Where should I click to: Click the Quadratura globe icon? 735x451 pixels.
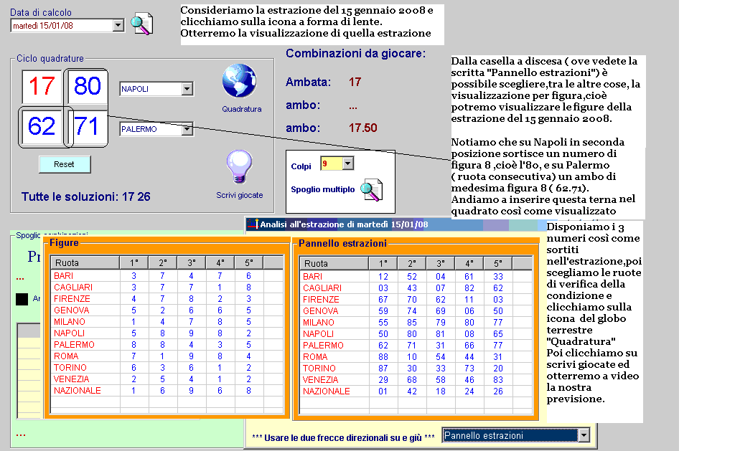click(x=240, y=80)
